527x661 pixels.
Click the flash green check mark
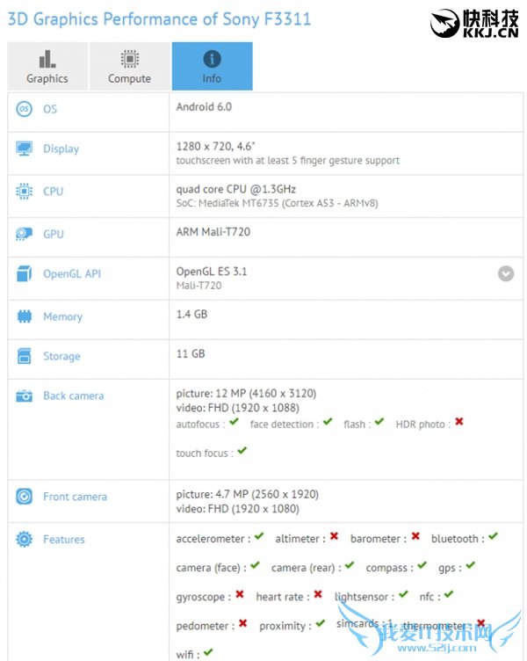point(379,422)
